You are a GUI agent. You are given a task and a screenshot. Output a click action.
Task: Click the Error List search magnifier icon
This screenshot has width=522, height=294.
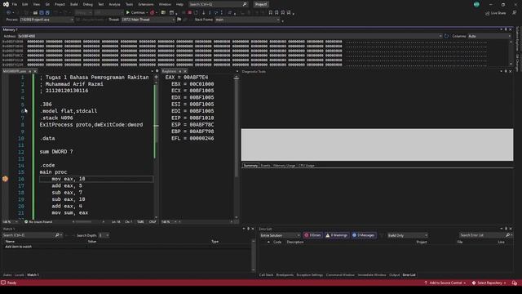click(507, 235)
